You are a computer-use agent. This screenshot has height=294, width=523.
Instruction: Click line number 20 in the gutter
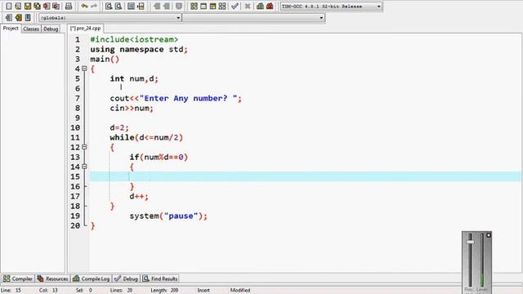[75, 225]
